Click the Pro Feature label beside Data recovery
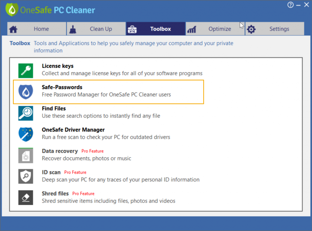Image resolution: width=312 pixels, height=231 pixels. click(93, 151)
